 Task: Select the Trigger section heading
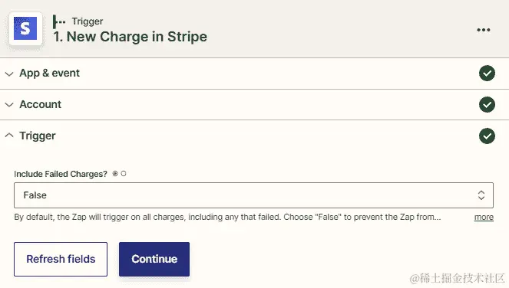pos(38,136)
